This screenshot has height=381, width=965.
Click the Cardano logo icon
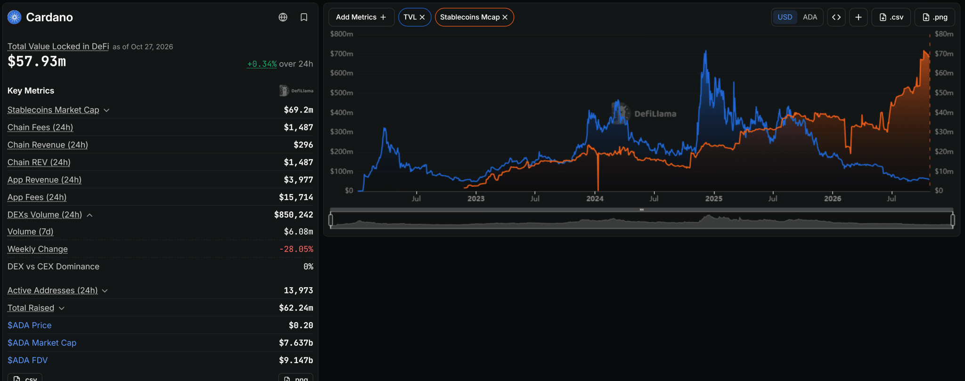coord(15,17)
